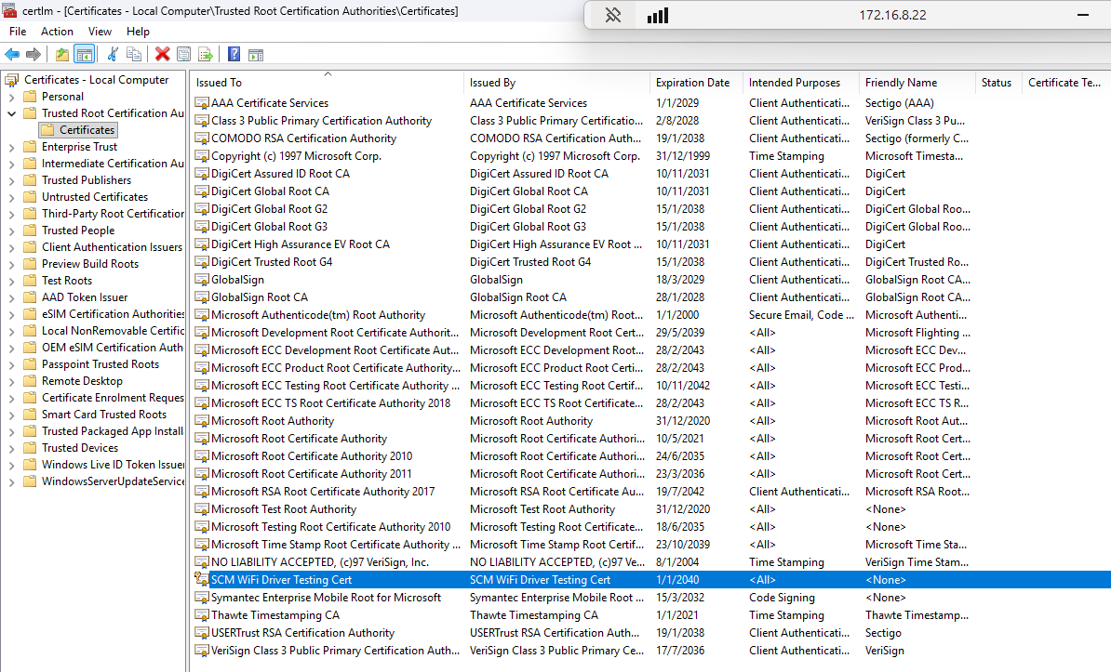Open the File menu
This screenshot has width=1111, height=672.
click(18, 32)
